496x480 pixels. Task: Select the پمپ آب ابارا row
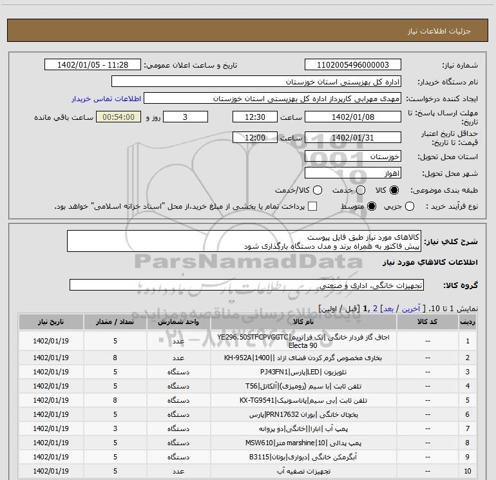coord(248,428)
